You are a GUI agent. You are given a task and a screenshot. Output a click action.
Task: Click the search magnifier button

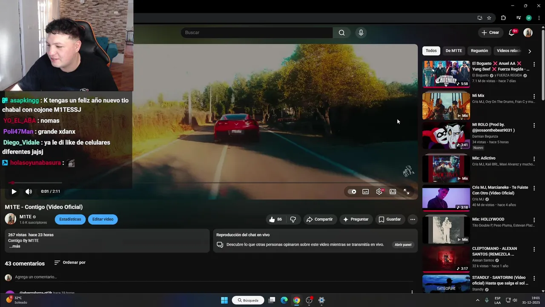coord(341,33)
